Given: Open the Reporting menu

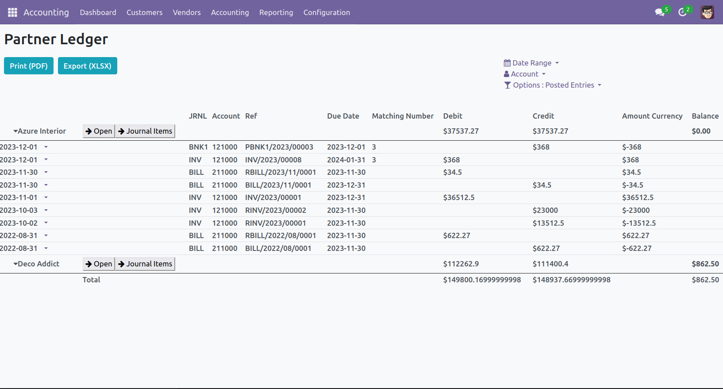Looking at the screenshot, I should (276, 12).
